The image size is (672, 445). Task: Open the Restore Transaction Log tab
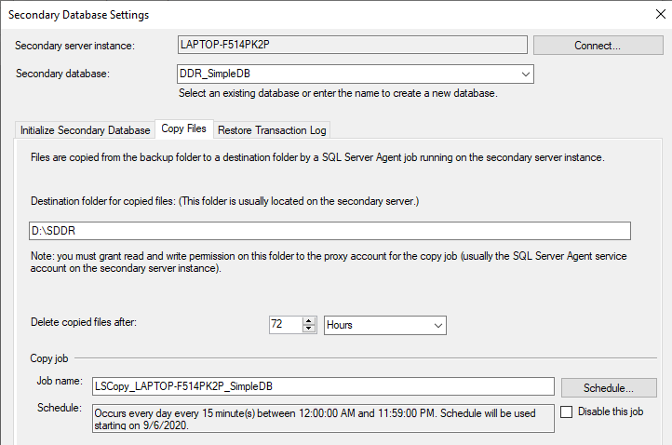tap(271, 130)
